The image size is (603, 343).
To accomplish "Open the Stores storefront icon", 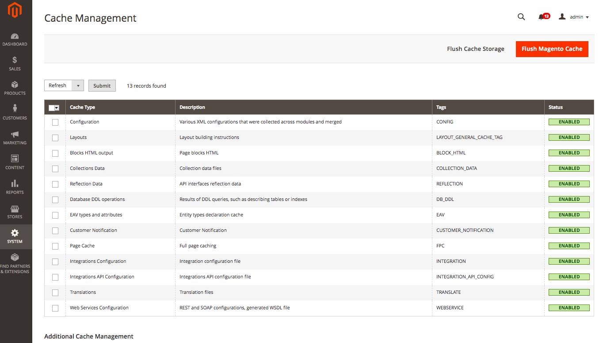I will point(15,208).
